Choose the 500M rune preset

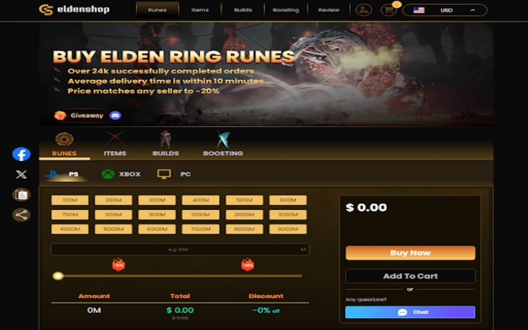coord(244,200)
